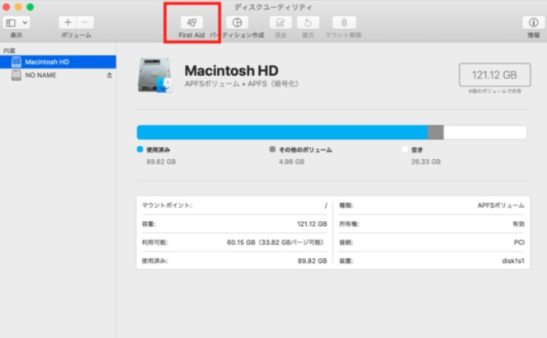Click the white free space bar segment

click(x=485, y=133)
